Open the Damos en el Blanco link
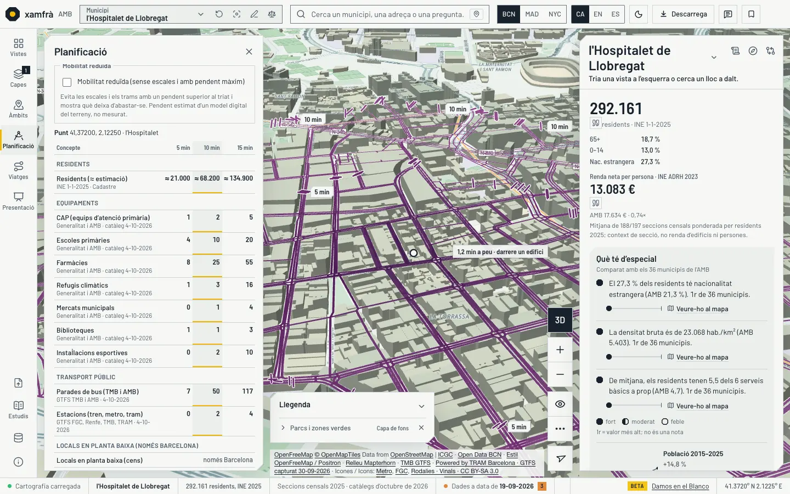The width and height of the screenshot is (790, 494). point(680,486)
